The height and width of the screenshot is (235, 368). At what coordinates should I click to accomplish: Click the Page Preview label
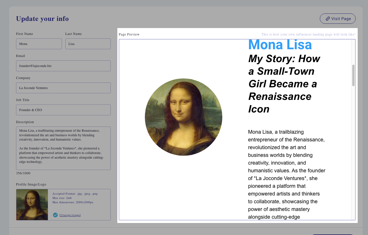[129, 34]
